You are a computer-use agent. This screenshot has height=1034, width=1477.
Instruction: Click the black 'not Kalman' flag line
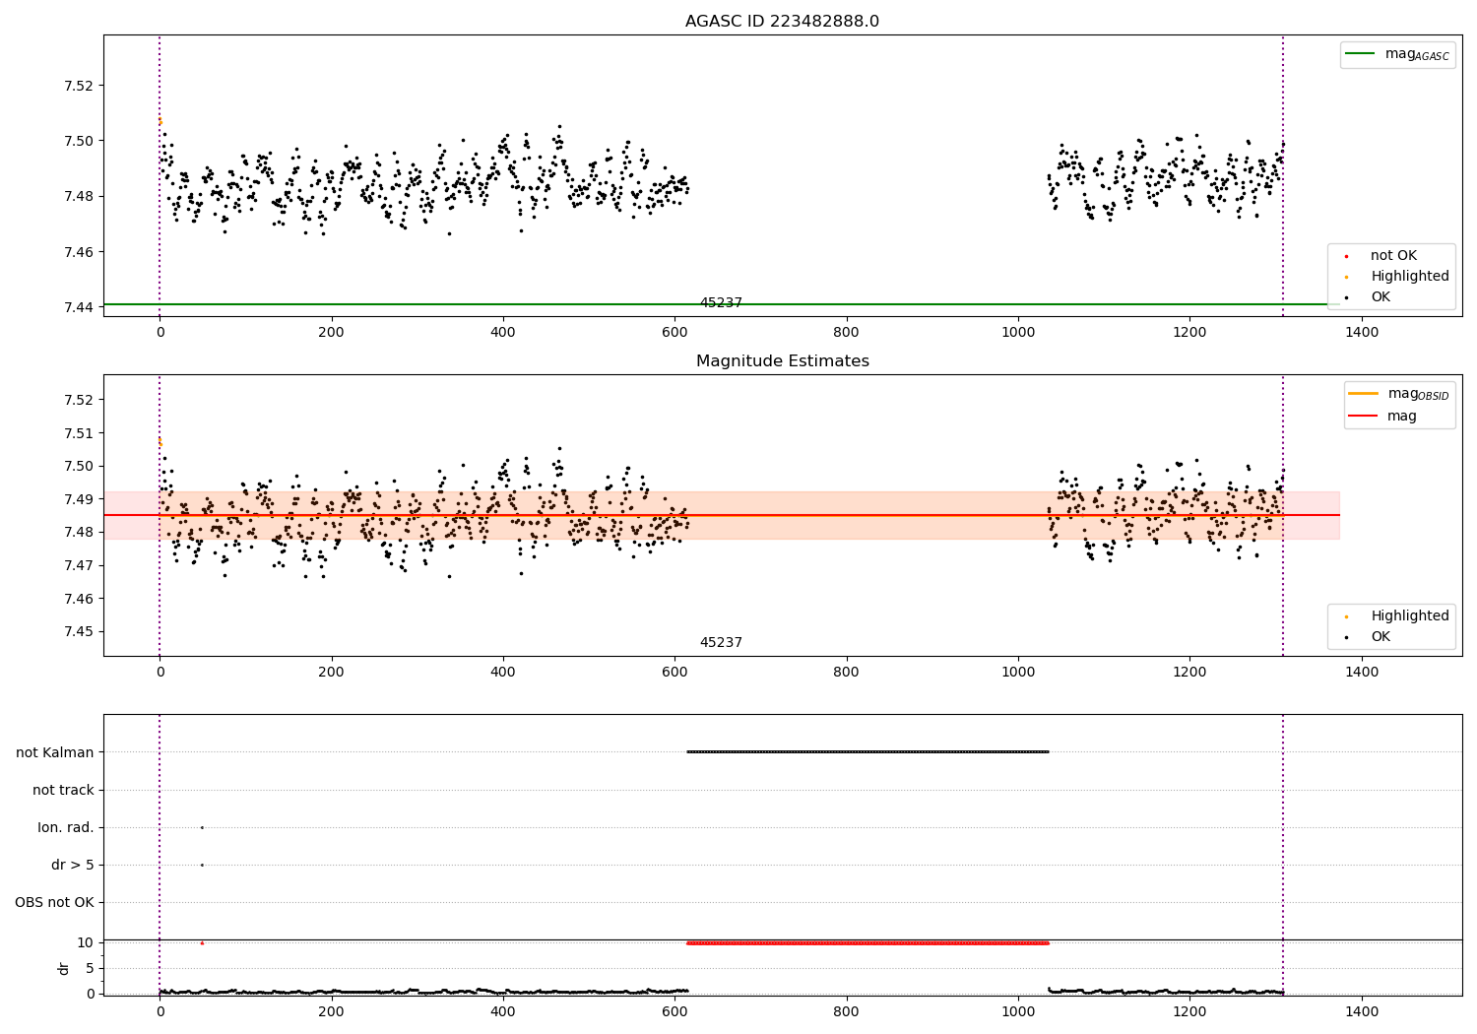click(x=867, y=752)
